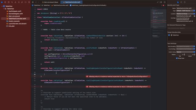Viewport: 196px width, 110px height.
Task: Click 'import UIKit' line
Action: 43,9
